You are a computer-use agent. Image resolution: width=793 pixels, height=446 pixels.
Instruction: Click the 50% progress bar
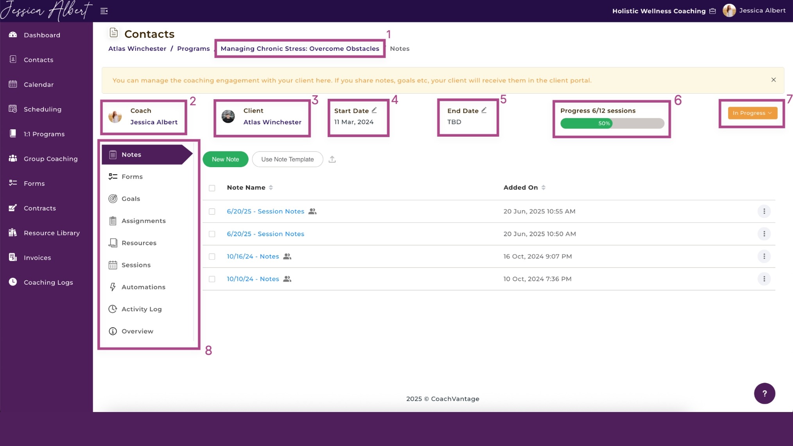(612, 123)
